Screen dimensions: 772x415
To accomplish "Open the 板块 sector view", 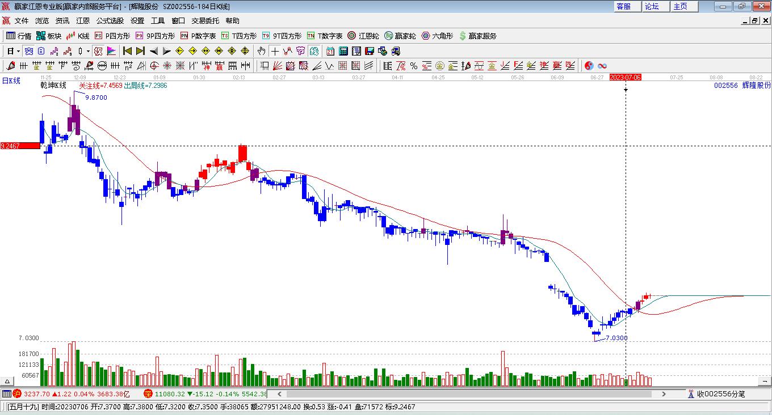I will [x=49, y=36].
